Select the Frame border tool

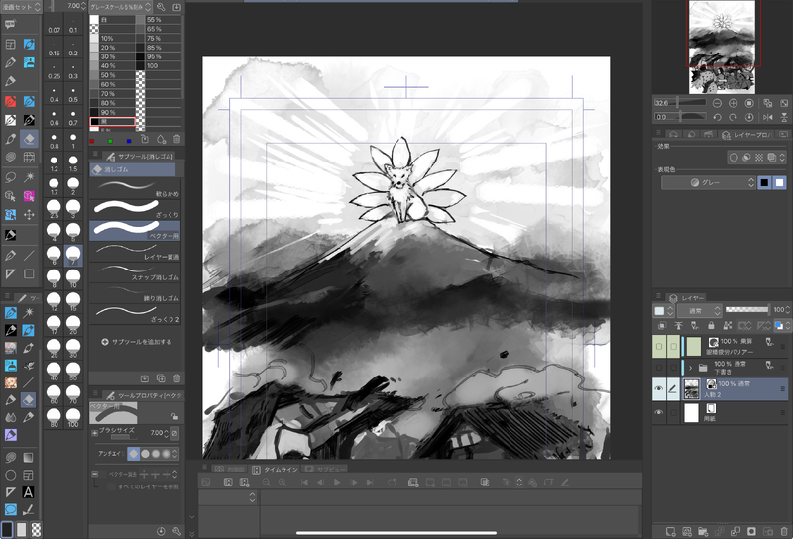(29, 475)
